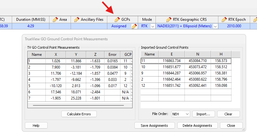Select the error value 0.0477
This screenshot has height=137, width=257.
tap(112, 73)
